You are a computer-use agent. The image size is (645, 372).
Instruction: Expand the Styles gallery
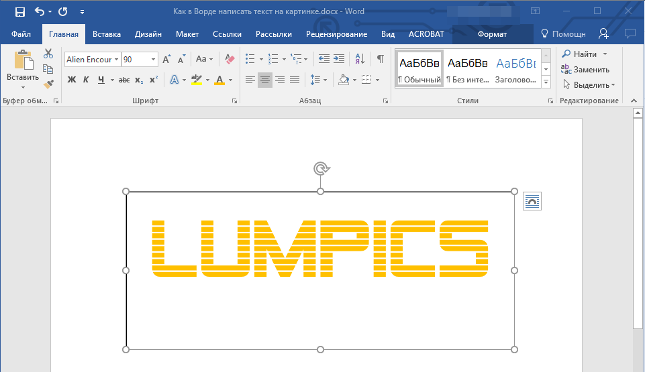tap(546, 82)
